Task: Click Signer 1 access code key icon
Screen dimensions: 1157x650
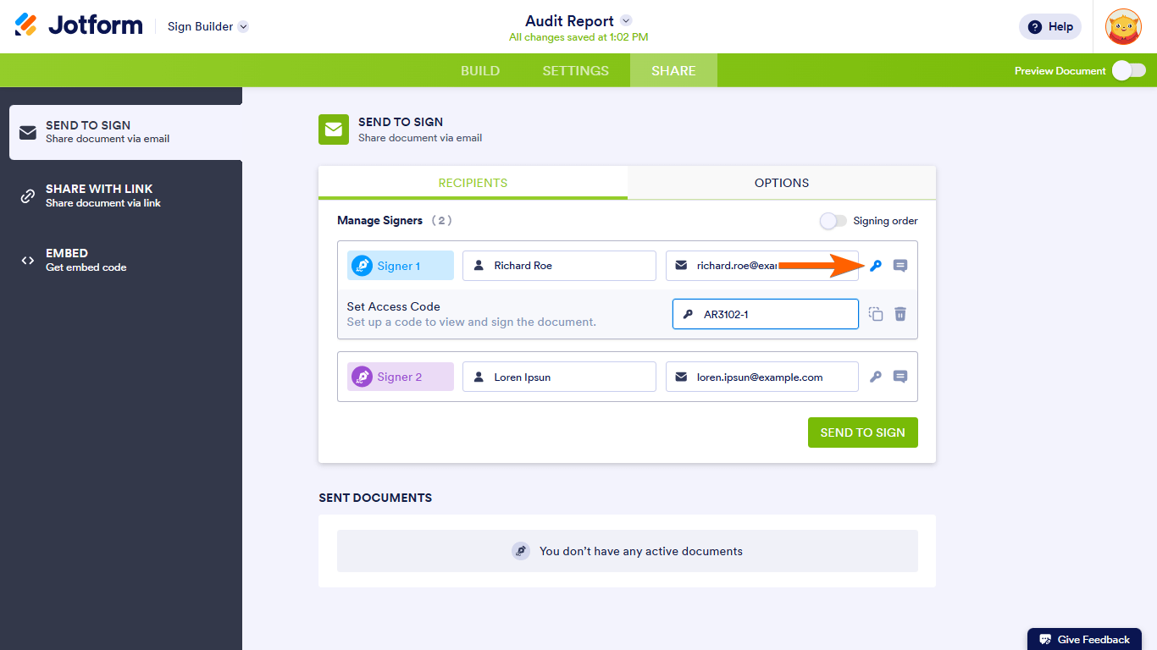Action: pyautogui.click(x=876, y=266)
